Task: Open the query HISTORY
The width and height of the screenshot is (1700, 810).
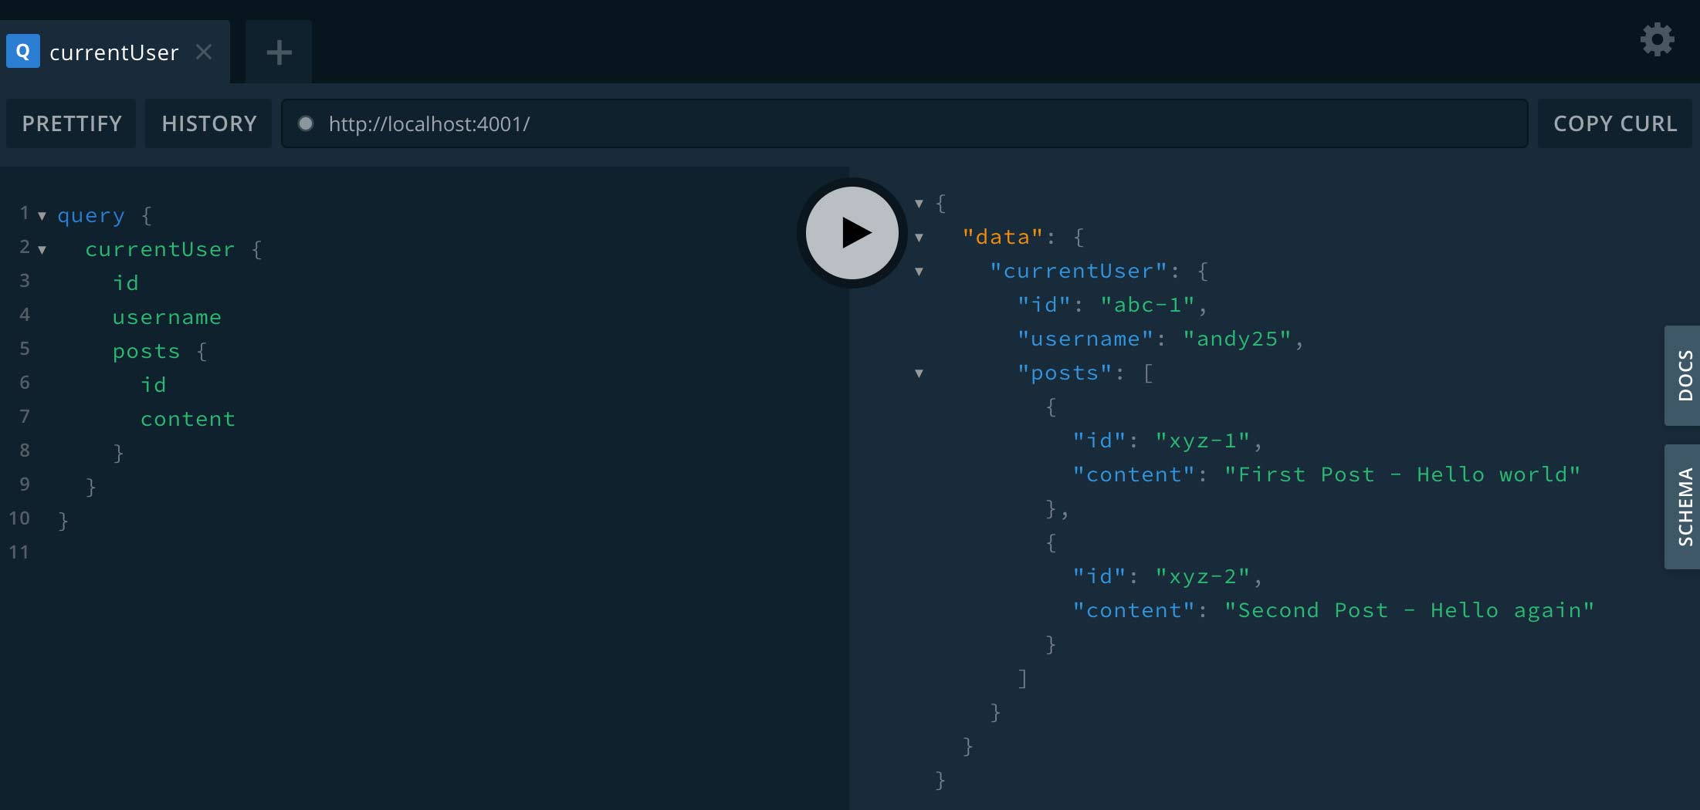Action: click(x=208, y=123)
